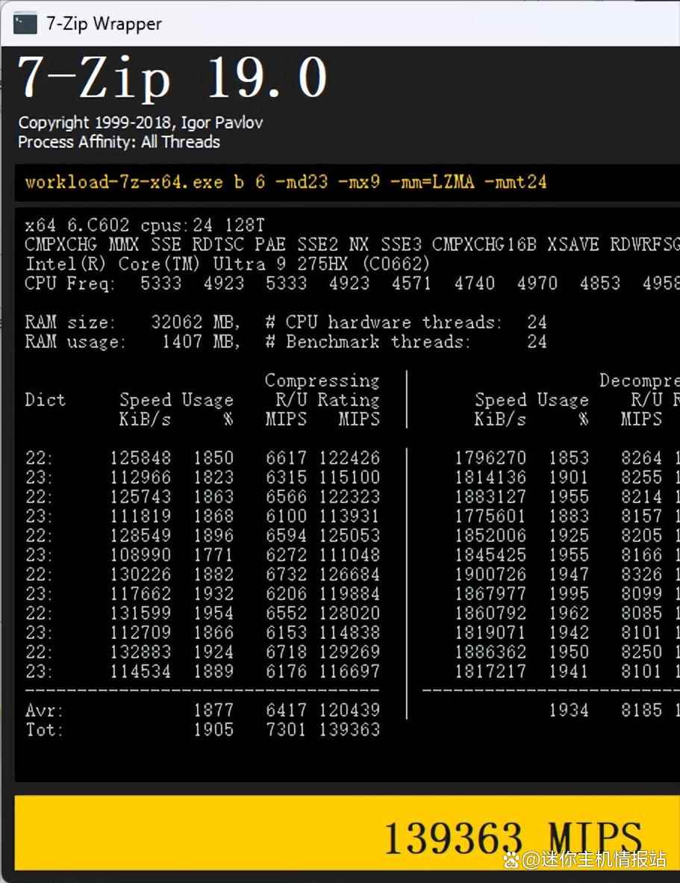Image resolution: width=680 pixels, height=883 pixels.
Task: Click average compression rating 120439
Action: (349, 710)
